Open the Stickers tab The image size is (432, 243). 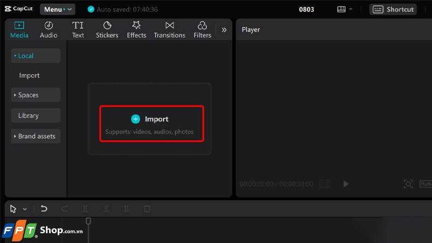[107, 30]
